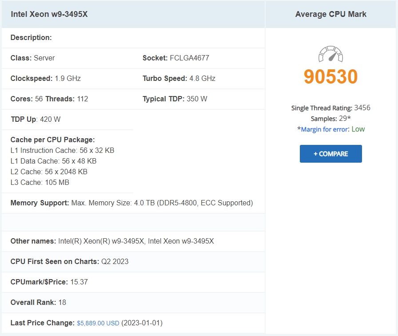Select the Class: Server row
This screenshot has width=398, height=336.
tap(32, 58)
